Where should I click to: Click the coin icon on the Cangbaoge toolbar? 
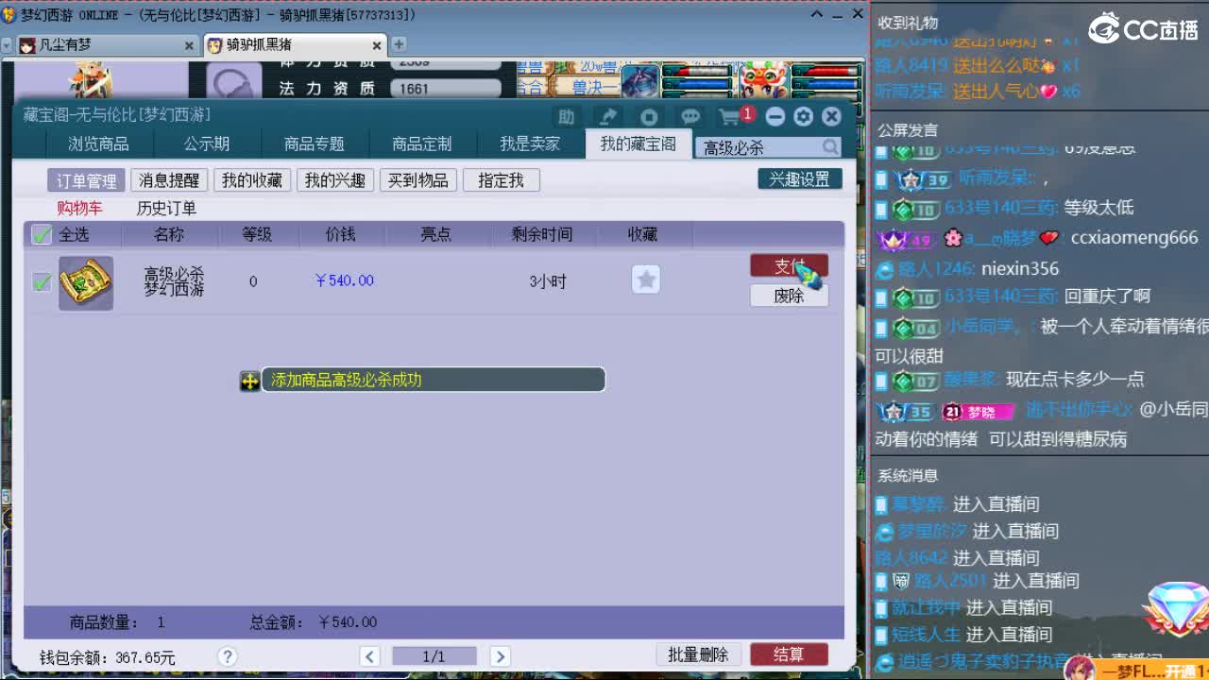(649, 116)
